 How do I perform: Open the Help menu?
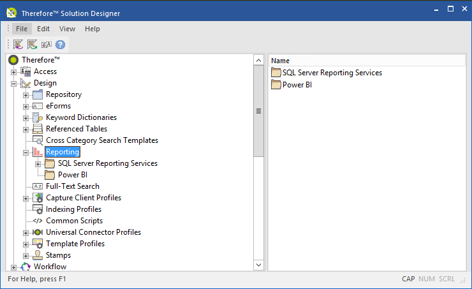pyautogui.click(x=92, y=29)
